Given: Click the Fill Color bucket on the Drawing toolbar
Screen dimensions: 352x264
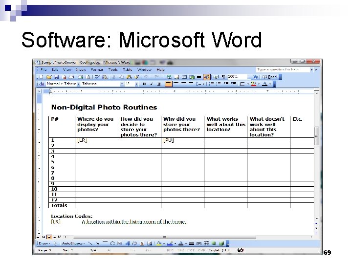Looking at the screenshot, I should click(x=159, y=243).
